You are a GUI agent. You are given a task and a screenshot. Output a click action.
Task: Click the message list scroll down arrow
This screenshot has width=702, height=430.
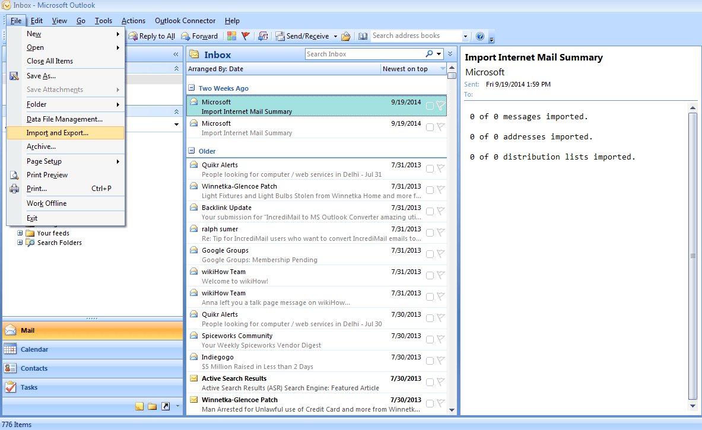click(x=452, y=410)
